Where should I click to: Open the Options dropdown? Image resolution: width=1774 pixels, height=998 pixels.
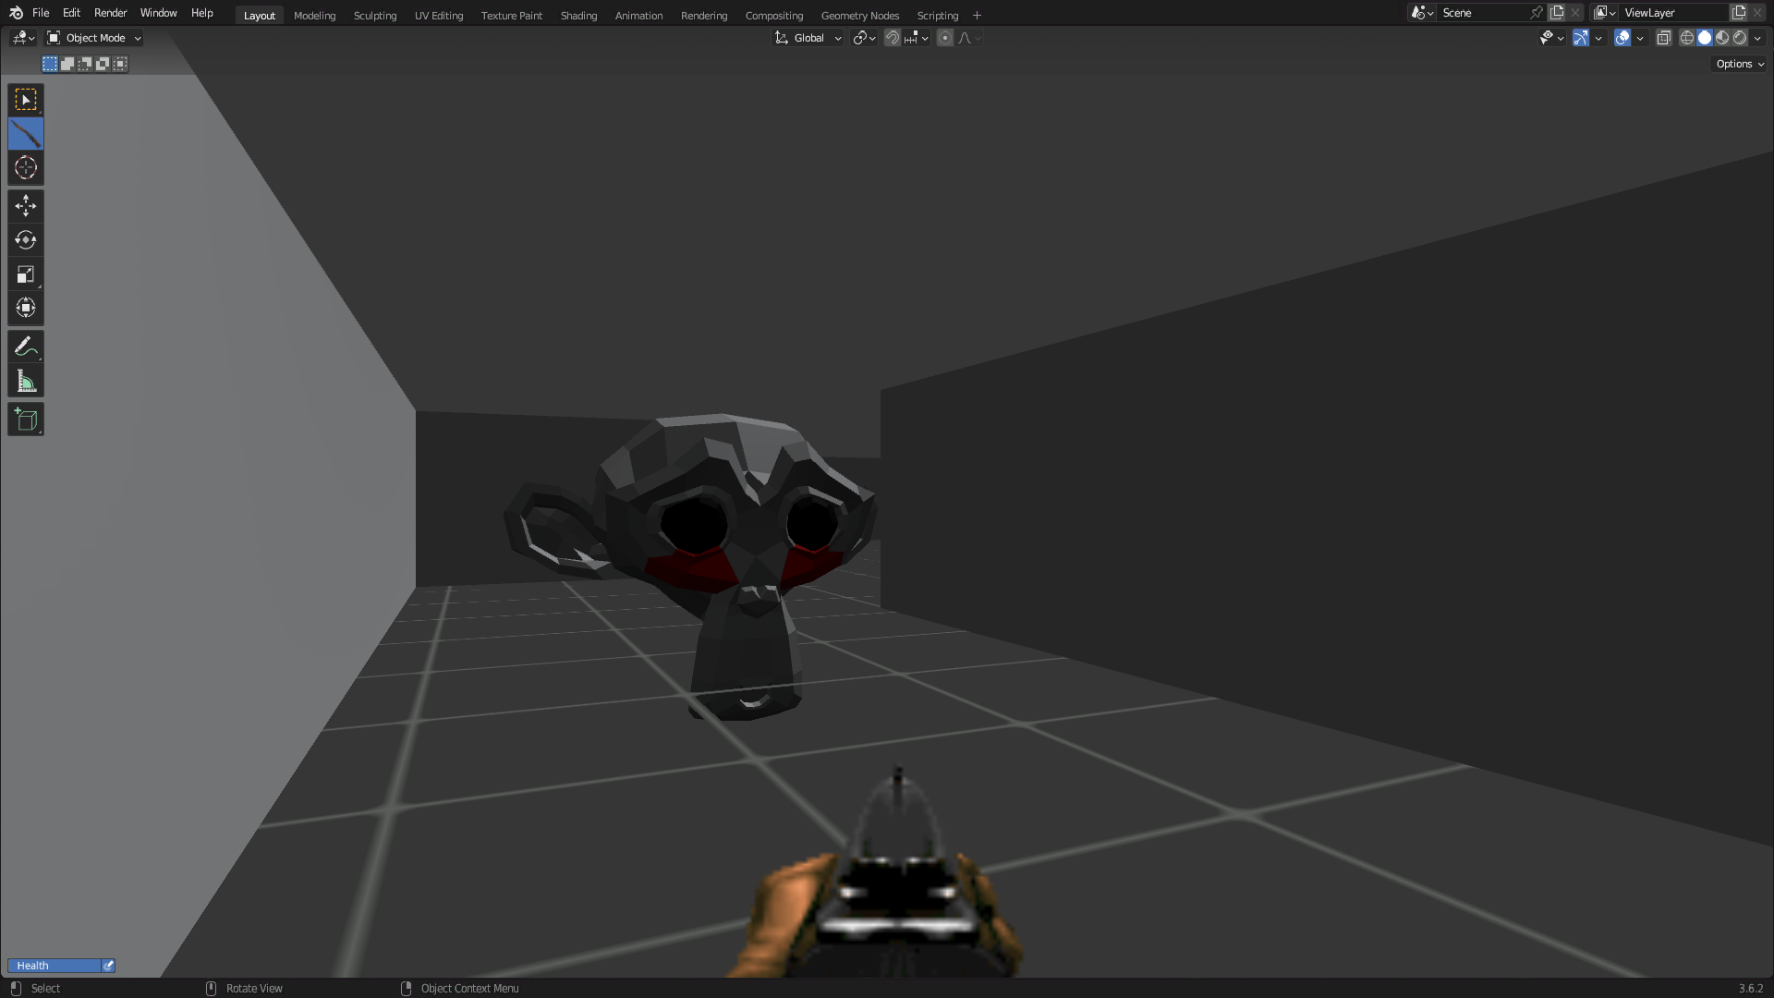1740,64
